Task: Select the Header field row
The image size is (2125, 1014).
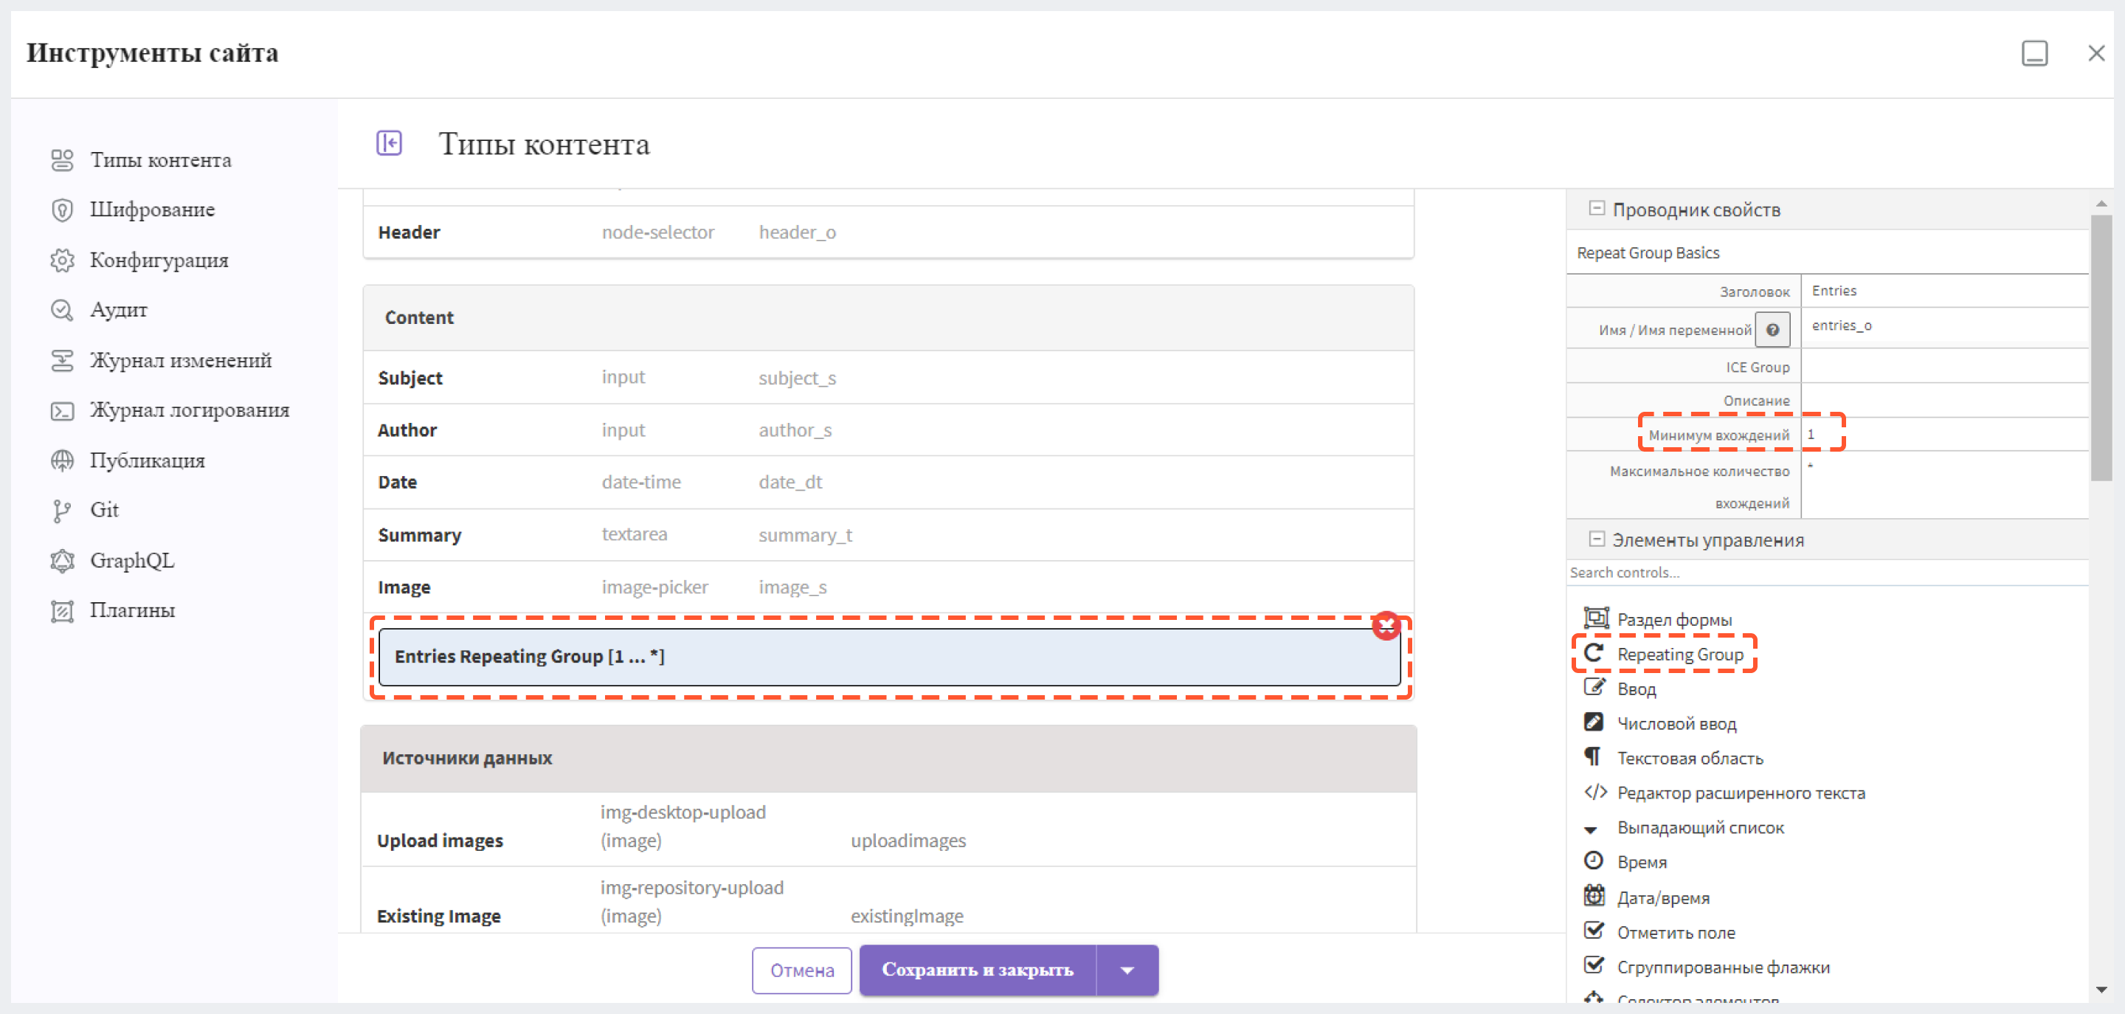Action: pyautogui.click(x=888, y=232)
